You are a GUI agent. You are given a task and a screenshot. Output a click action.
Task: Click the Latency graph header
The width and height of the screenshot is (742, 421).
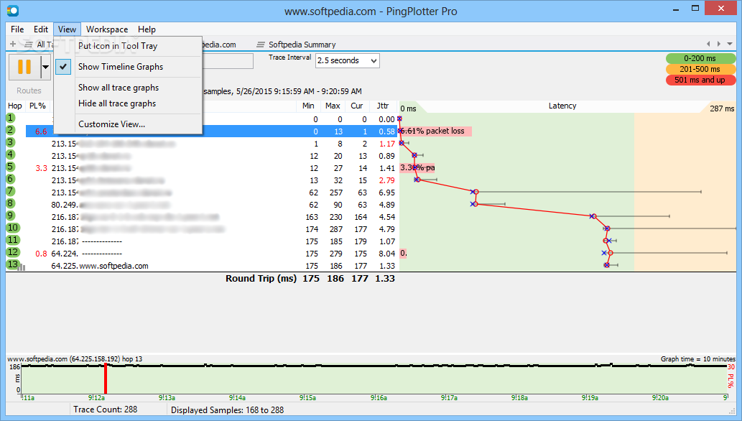(562, 106)
